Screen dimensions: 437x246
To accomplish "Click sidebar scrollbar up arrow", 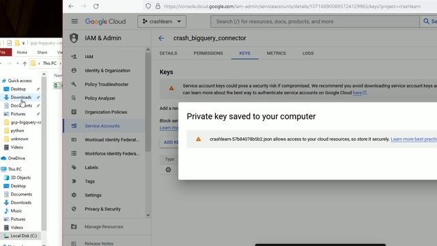I will [x=148, y=50].
